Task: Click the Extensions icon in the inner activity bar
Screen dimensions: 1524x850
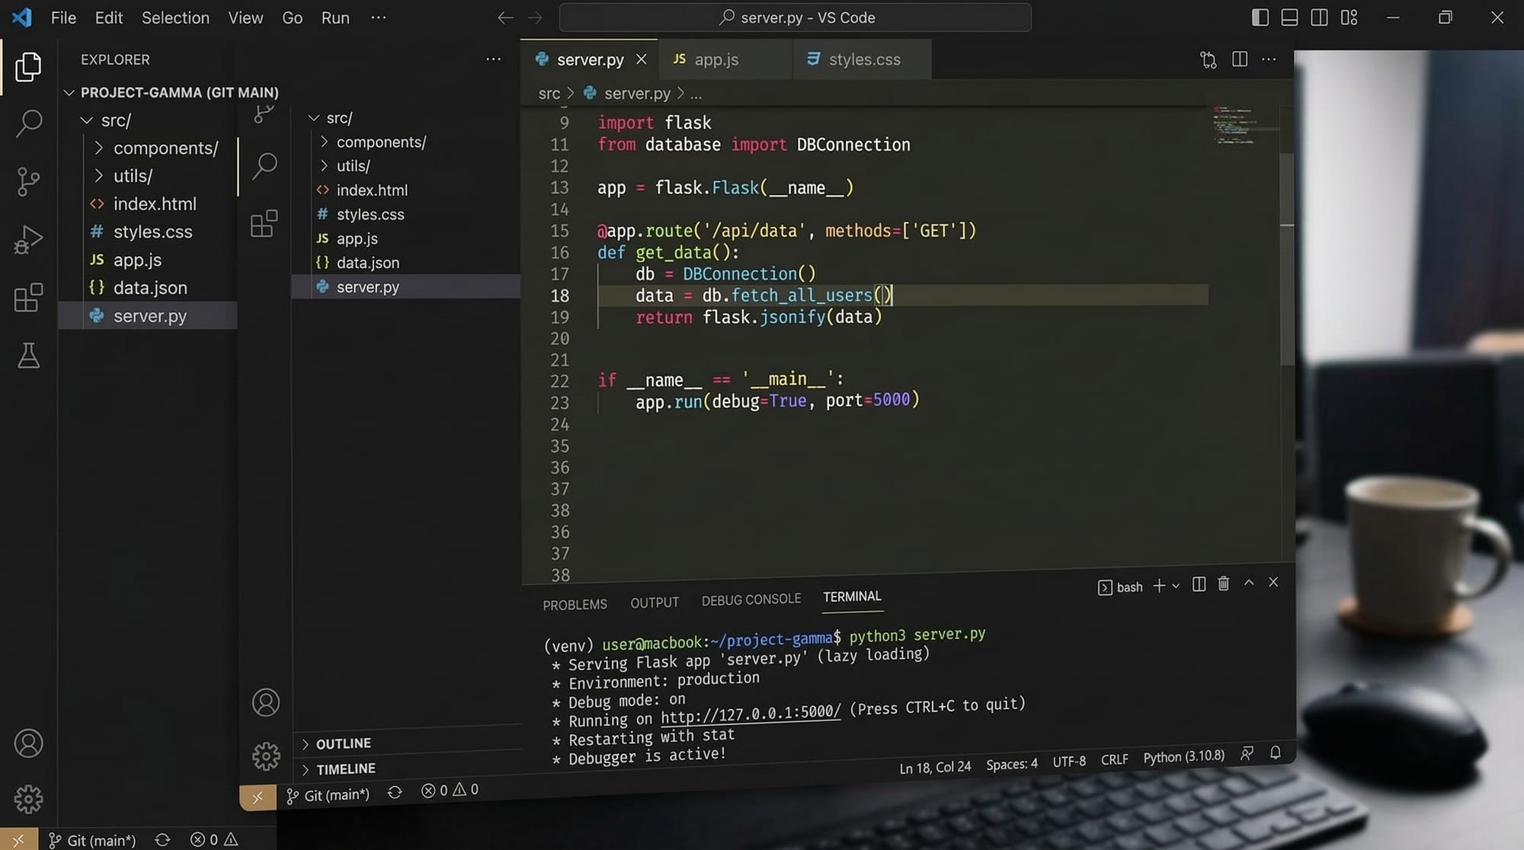Action: (x=264, y=224)
